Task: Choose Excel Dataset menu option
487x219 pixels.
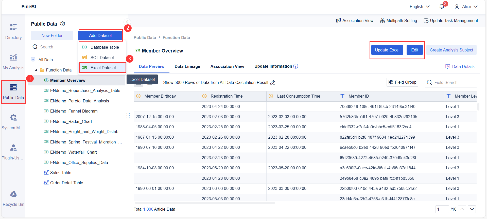Action: (x=102, y=68)
